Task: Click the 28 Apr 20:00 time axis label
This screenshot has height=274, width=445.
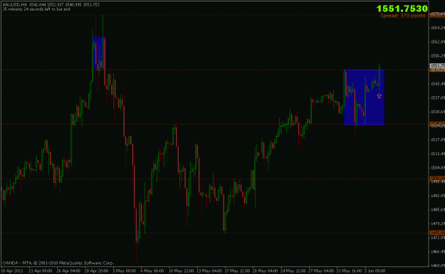Action: coord(97,271)
